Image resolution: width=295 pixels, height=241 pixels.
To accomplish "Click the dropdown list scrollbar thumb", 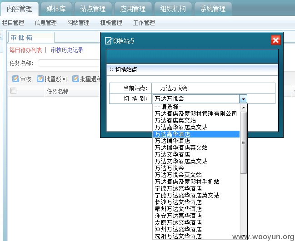I will pyautogui.click(x=244, y=143).
